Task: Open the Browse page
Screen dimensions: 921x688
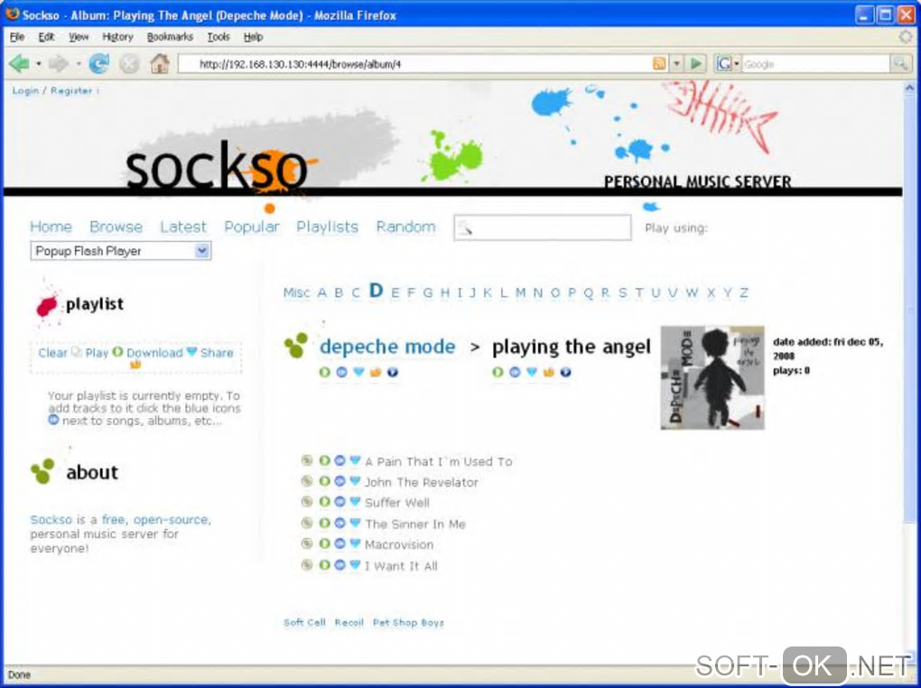Action: [116, 227]
